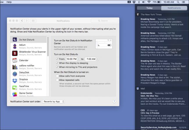Select Bitdefender Virus Scanner in list
189x130 pixels.
28,53
